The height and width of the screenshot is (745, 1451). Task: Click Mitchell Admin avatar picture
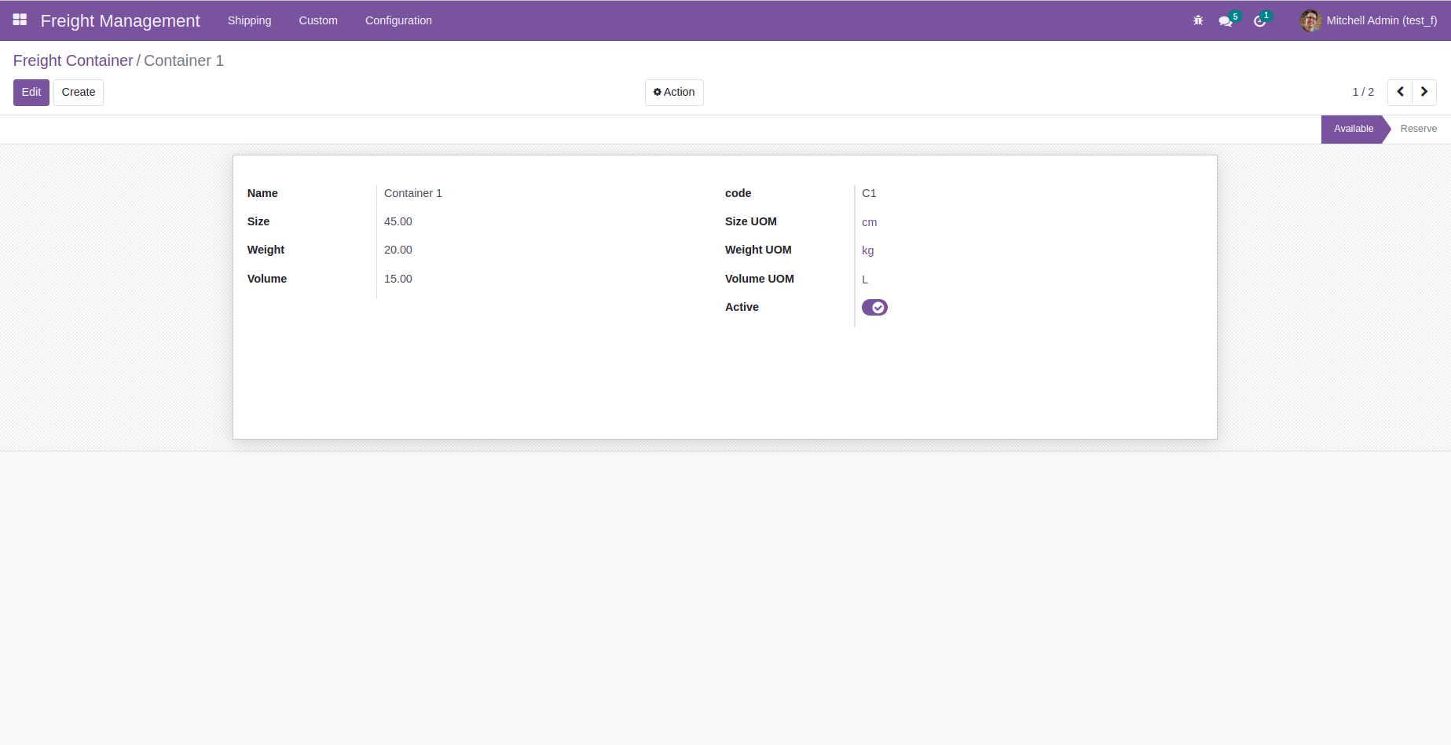(1310, 20)
